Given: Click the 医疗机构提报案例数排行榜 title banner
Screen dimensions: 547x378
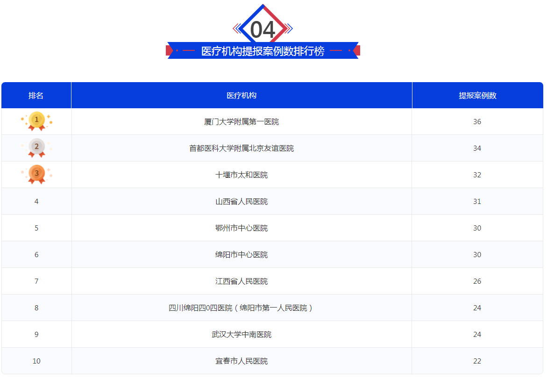Looking at the screenshot, I should (263, 51).
